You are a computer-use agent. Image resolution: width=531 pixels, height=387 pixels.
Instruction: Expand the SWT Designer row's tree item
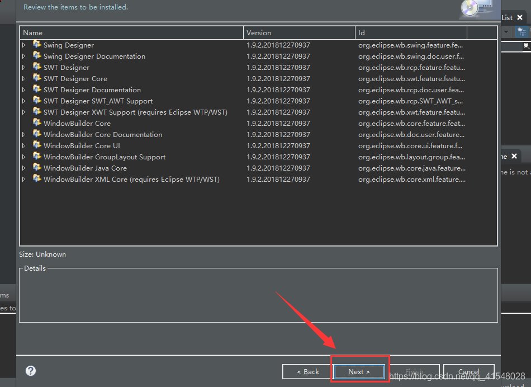tap(23, 68)
